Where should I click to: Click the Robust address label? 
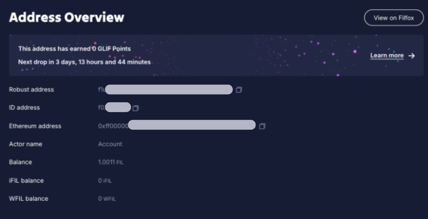(31, 90)
